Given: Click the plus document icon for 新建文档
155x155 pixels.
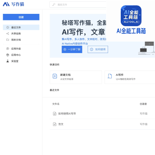Looking at the screenshot, I should tap(55, 76).
